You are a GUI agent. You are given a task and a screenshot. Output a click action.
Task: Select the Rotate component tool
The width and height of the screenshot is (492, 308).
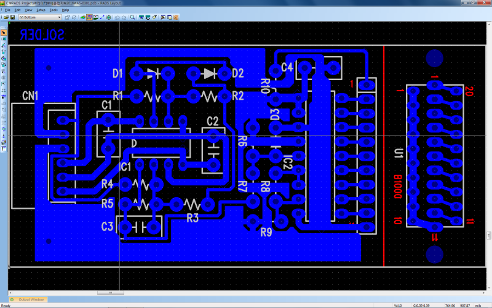tap(4, 52)
